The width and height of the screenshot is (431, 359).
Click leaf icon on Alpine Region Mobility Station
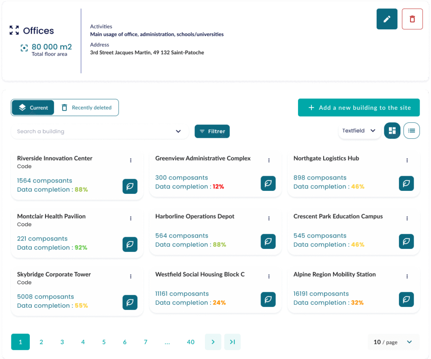406,299
